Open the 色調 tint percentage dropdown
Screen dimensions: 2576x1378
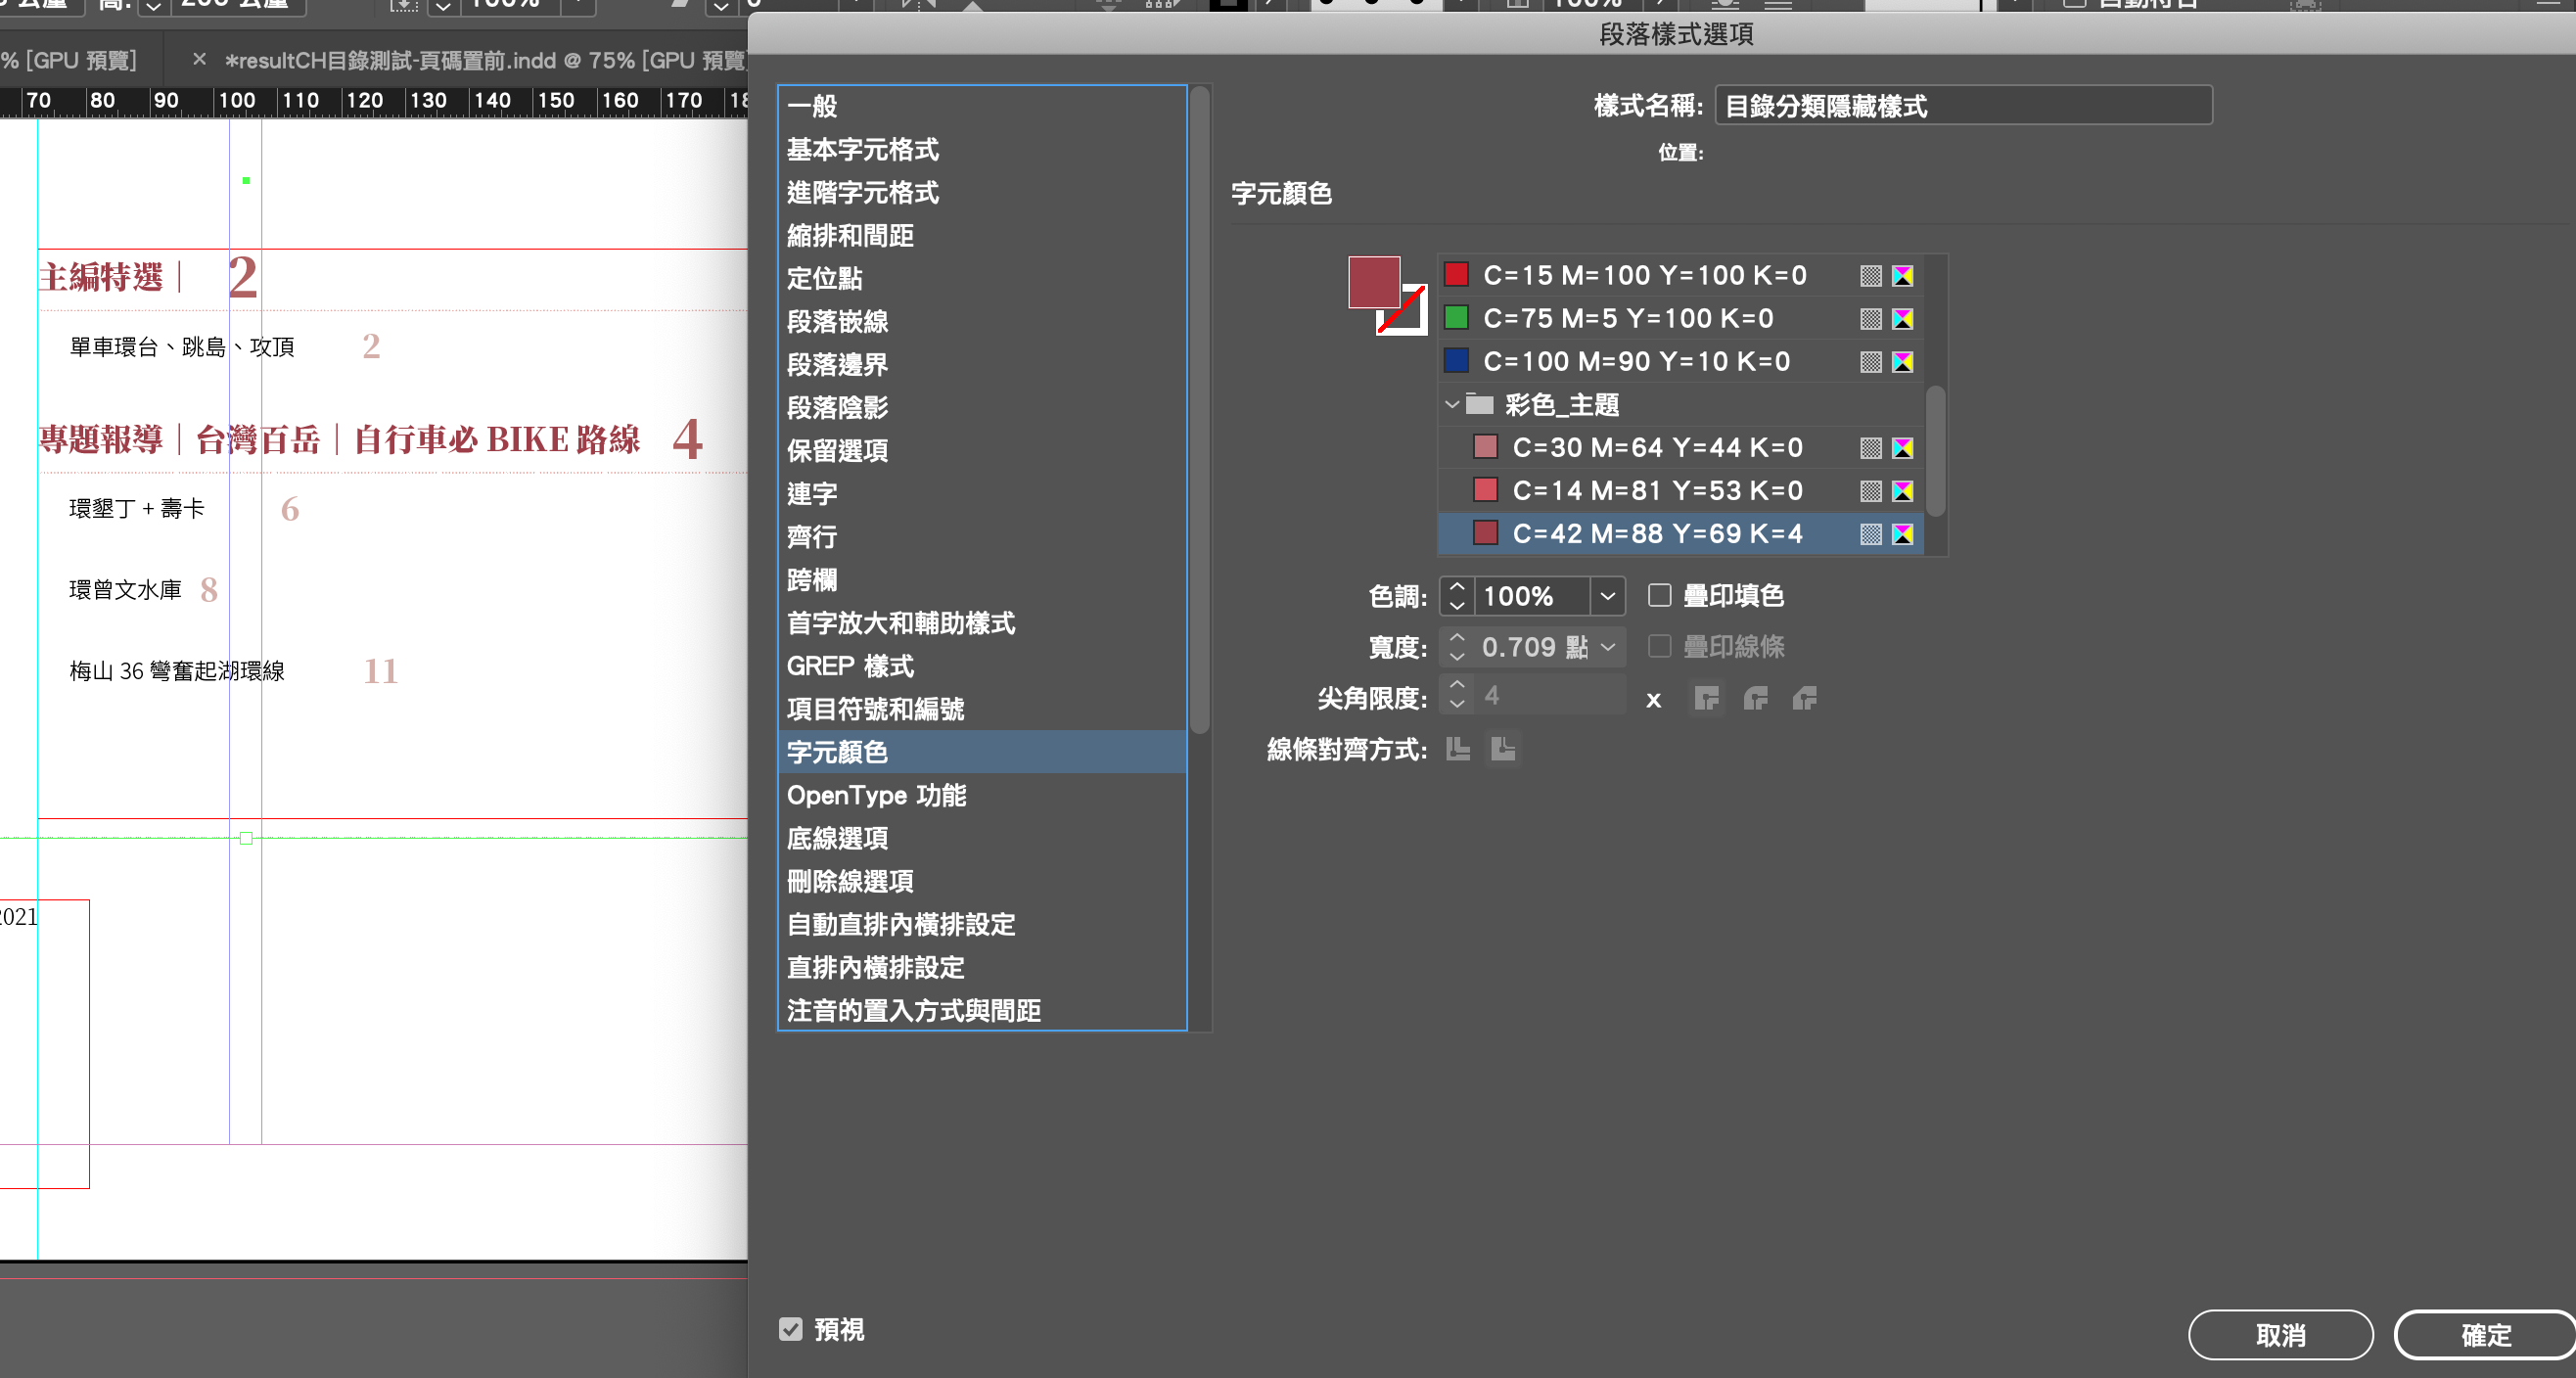point(1606,596)
